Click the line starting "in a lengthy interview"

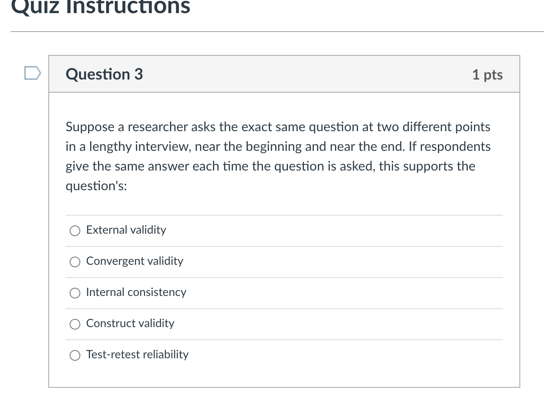(x=278, y=146)
